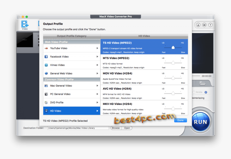Select General Web Video category

pos(72,73)
